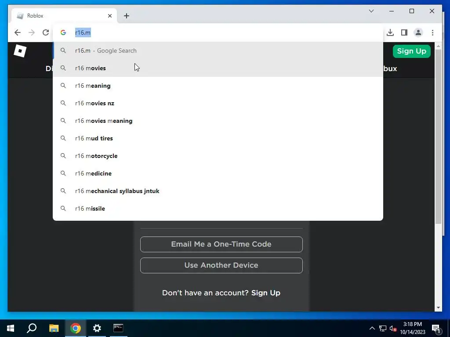Image resolution: width=450 pixels, height=337 pixels.
Task: Select the 'r16 movies' suggestion
Action: (x=218, y=68)
